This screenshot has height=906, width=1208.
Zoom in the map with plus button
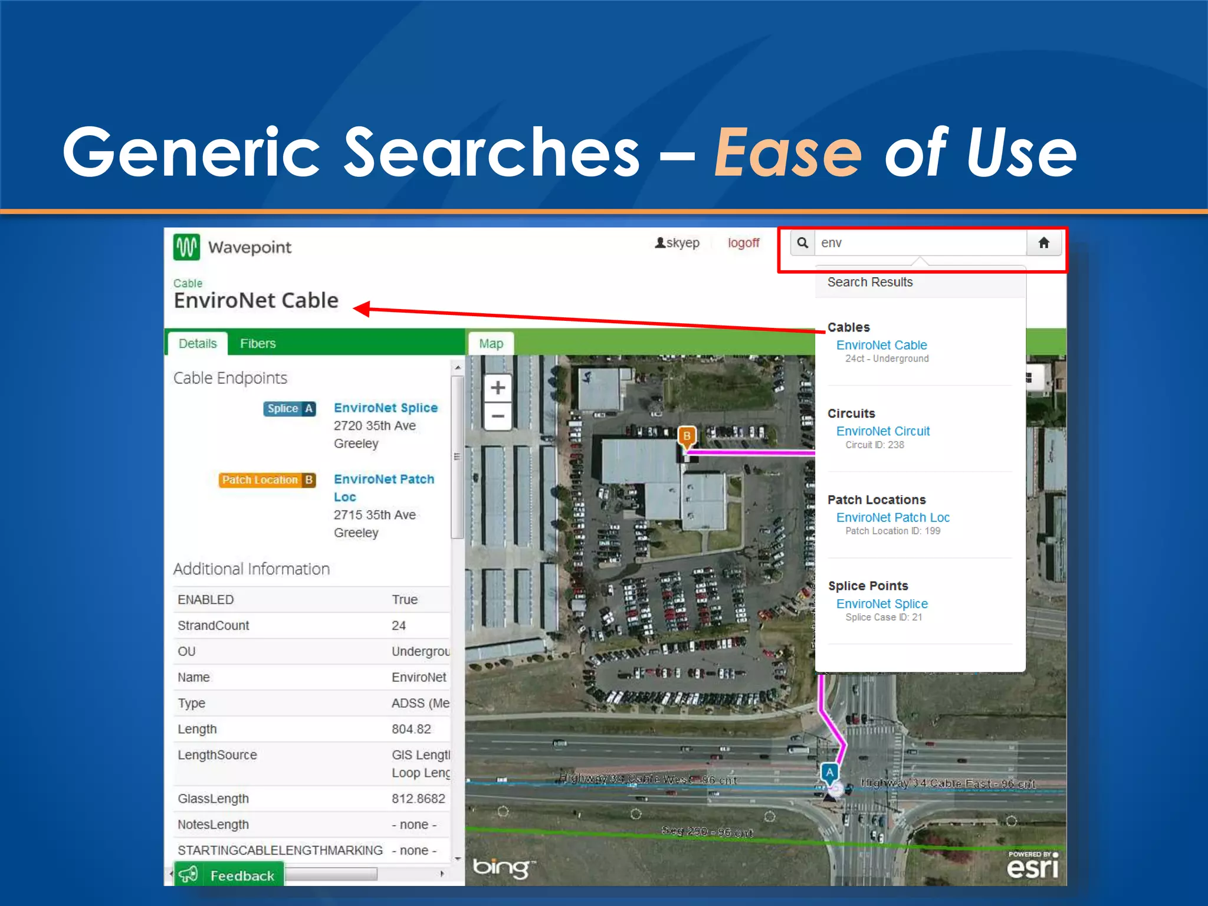pyautogui.click(x=498, y=388)
